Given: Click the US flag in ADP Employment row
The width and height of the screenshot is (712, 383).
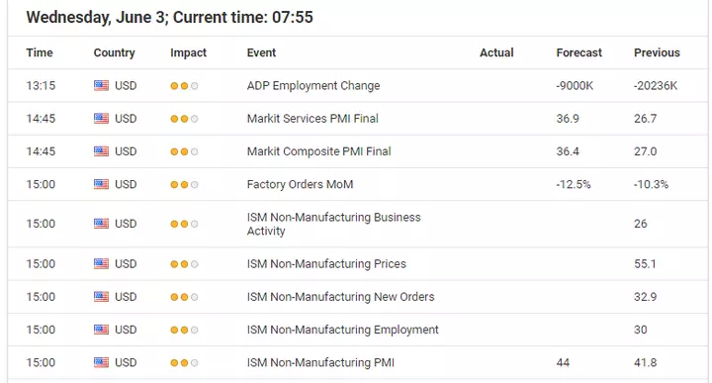Looking at the screenshot, I should [101, 85].
